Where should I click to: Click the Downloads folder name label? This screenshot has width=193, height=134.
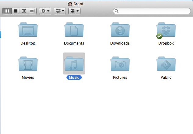120,43
